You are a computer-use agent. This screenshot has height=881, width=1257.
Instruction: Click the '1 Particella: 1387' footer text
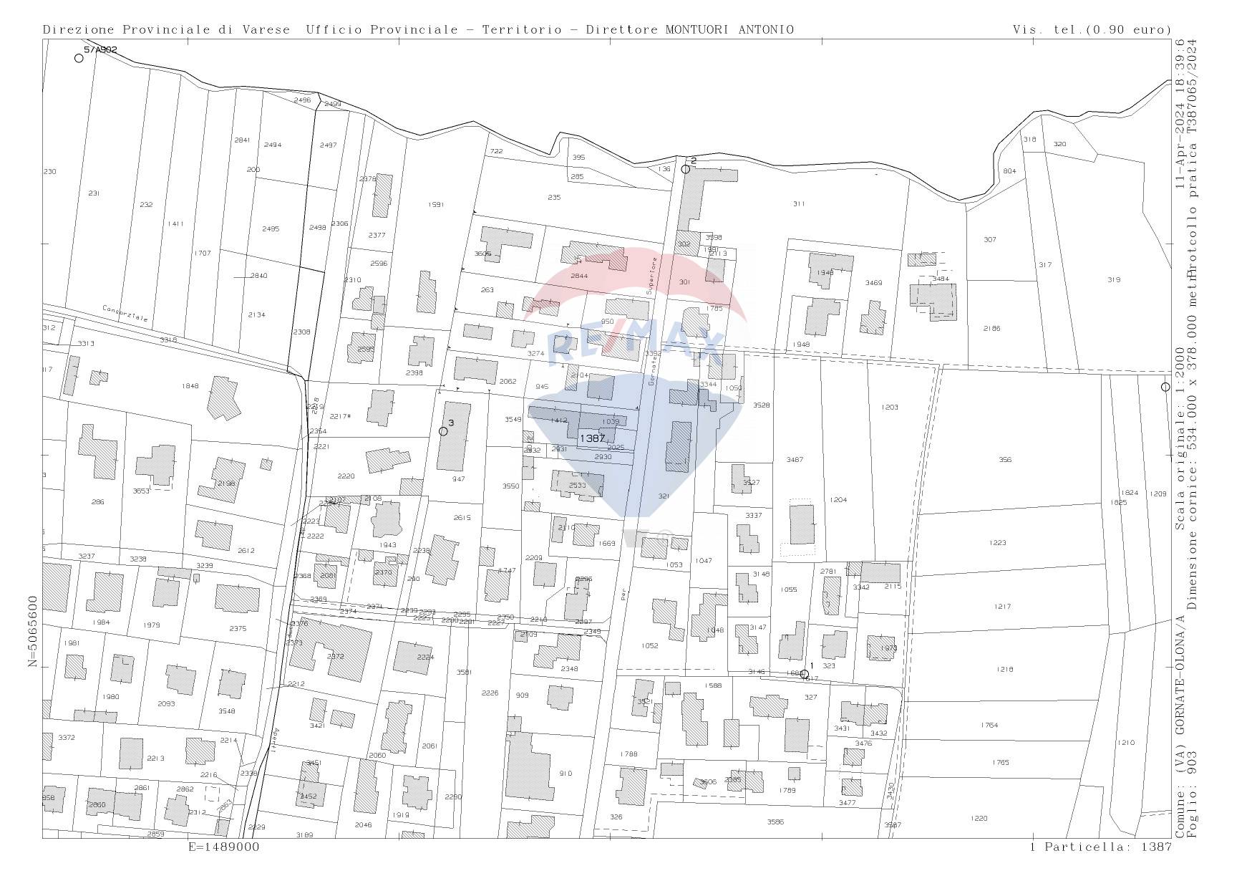[x=1100, y=847]
